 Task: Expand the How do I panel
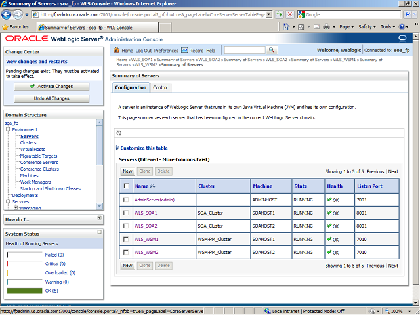click(x=99, y=218)
